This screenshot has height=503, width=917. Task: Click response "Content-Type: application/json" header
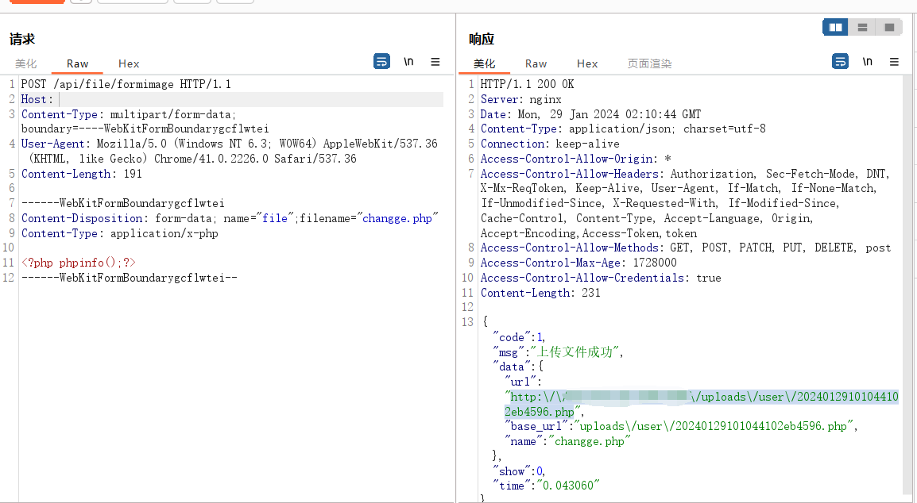tap(623, 129)
